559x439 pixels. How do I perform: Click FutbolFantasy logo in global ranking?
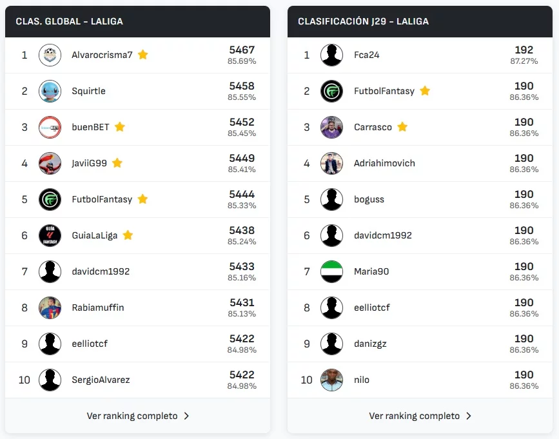pyautogui.click(x=50, y=199)
